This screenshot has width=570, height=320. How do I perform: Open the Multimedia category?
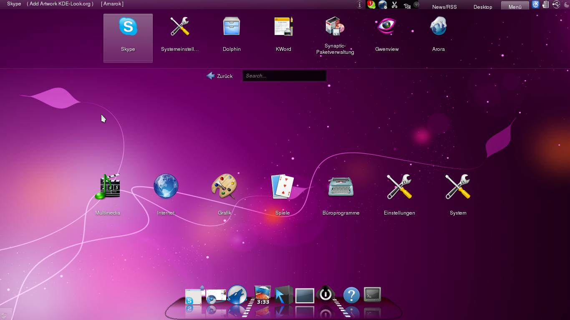(x=108, y=195)
